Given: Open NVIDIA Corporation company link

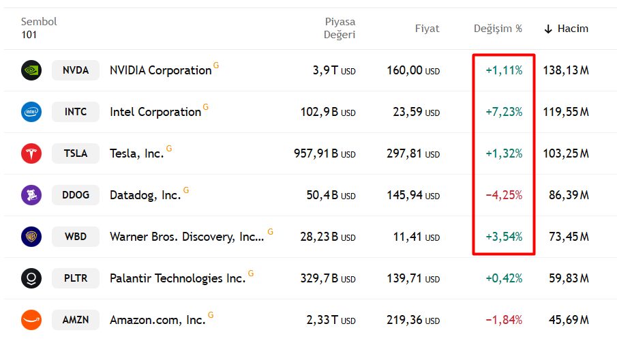Looking at the screenshot, I should (x=160, y=70).
